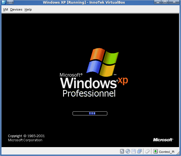Maximize the VirtualBox window

(x=165, y=2)
